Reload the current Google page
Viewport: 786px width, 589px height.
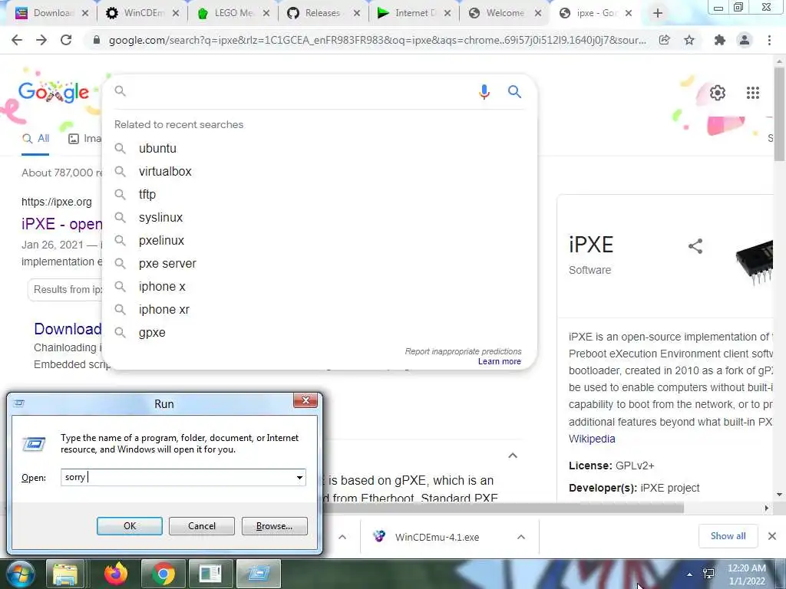66,40
